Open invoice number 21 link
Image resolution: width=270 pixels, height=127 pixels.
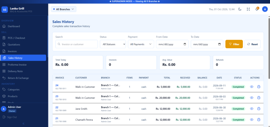click(57, 118)
